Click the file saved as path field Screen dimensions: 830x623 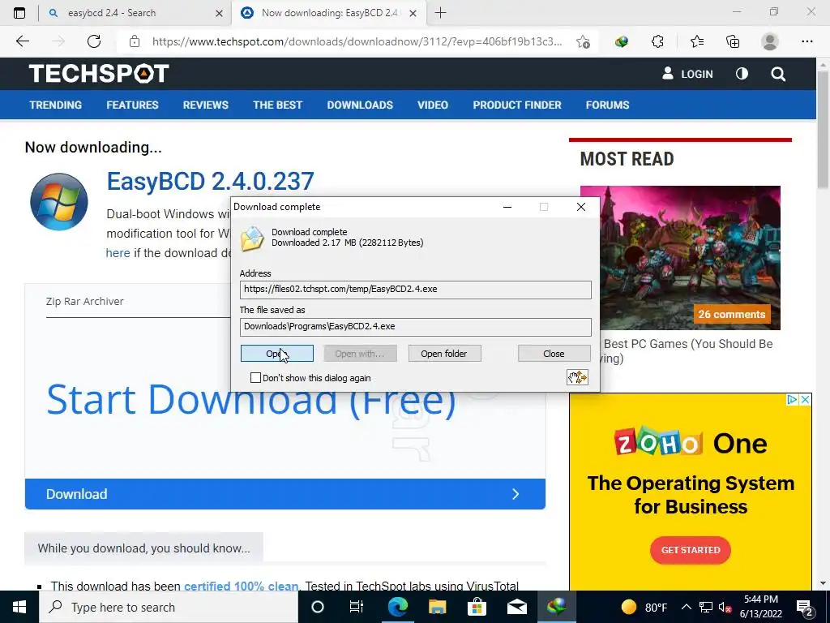click(416, 327)
